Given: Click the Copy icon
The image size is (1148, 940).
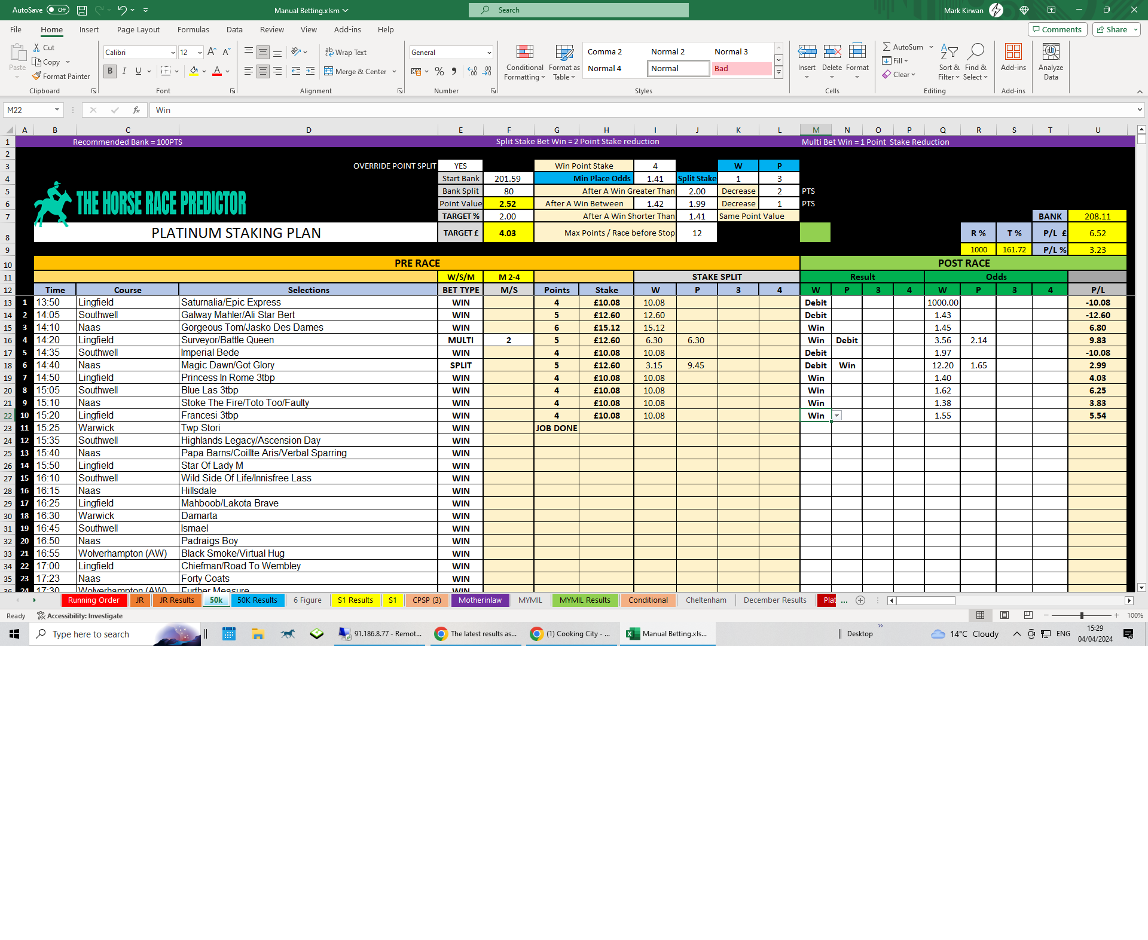Looking at the screenshot, I should (37, 62).
